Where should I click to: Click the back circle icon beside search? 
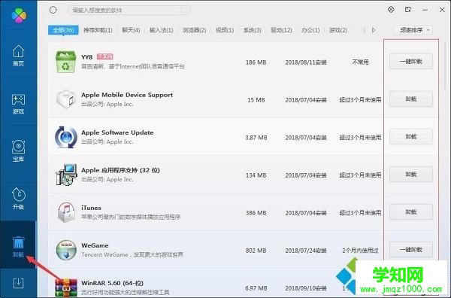(x=53, y=10)
